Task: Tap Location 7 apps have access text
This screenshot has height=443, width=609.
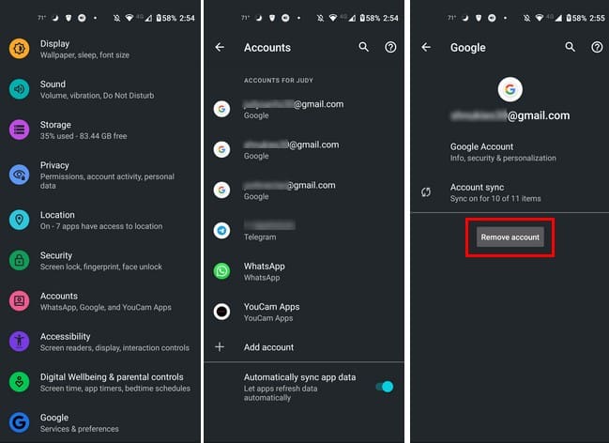Action: (x=101, y=226)
